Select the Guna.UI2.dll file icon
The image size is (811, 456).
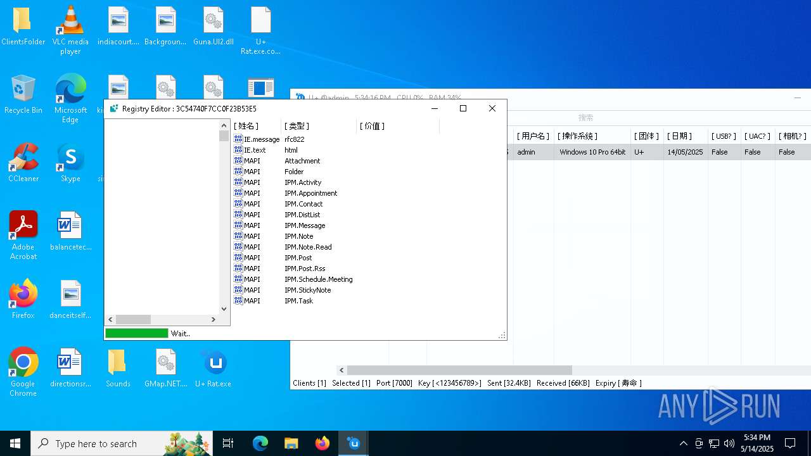(x=213, y=27)
